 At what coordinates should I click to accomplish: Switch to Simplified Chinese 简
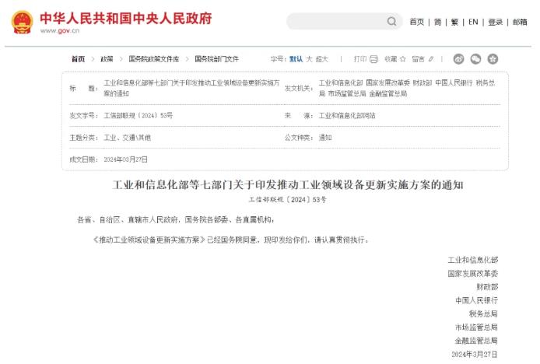point(438,22)
